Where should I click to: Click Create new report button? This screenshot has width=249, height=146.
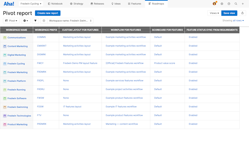47,13
